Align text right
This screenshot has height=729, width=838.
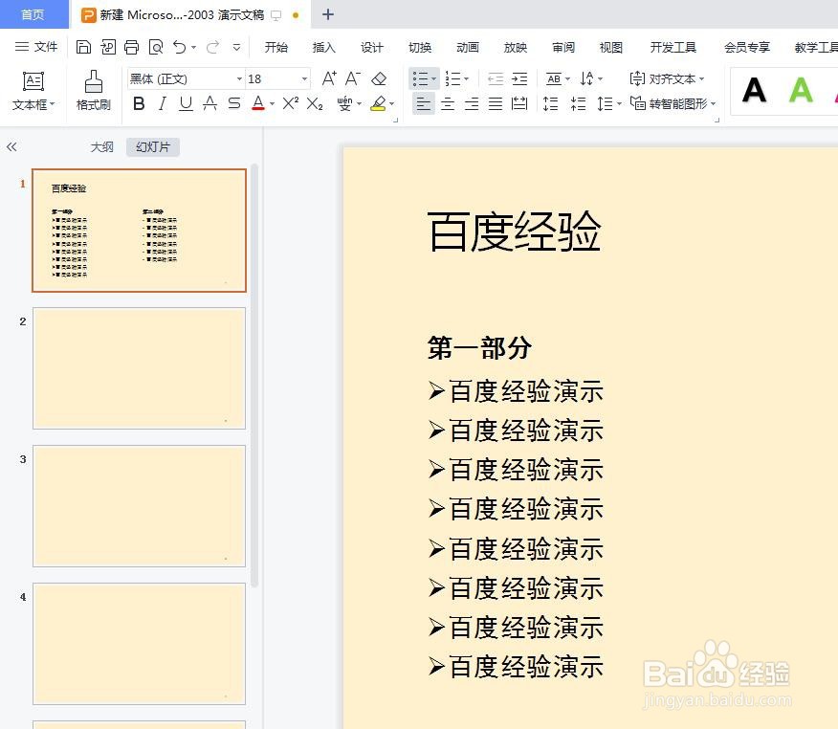click(x=472, y=103)
